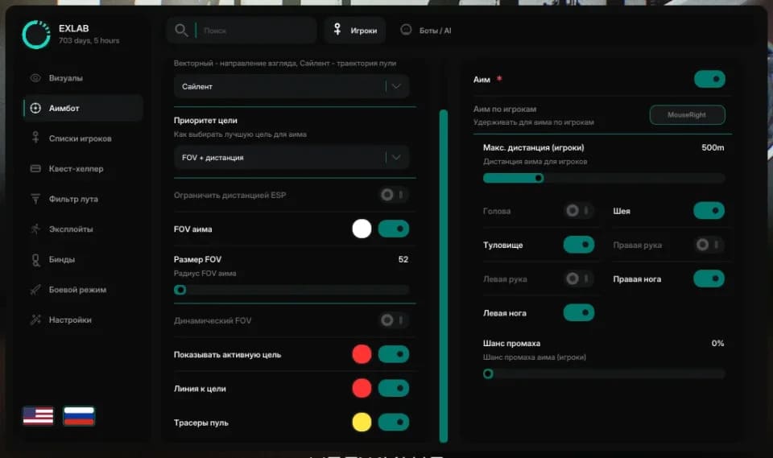773x458 pixels.
Task: Click the Списки игроков sidebar icon
Action: (x=35, y=138)
